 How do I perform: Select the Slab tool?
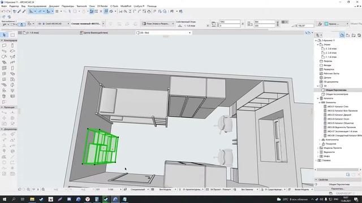12,51
